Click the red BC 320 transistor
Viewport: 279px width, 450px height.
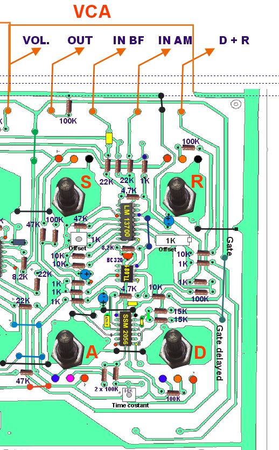[128, 255]
